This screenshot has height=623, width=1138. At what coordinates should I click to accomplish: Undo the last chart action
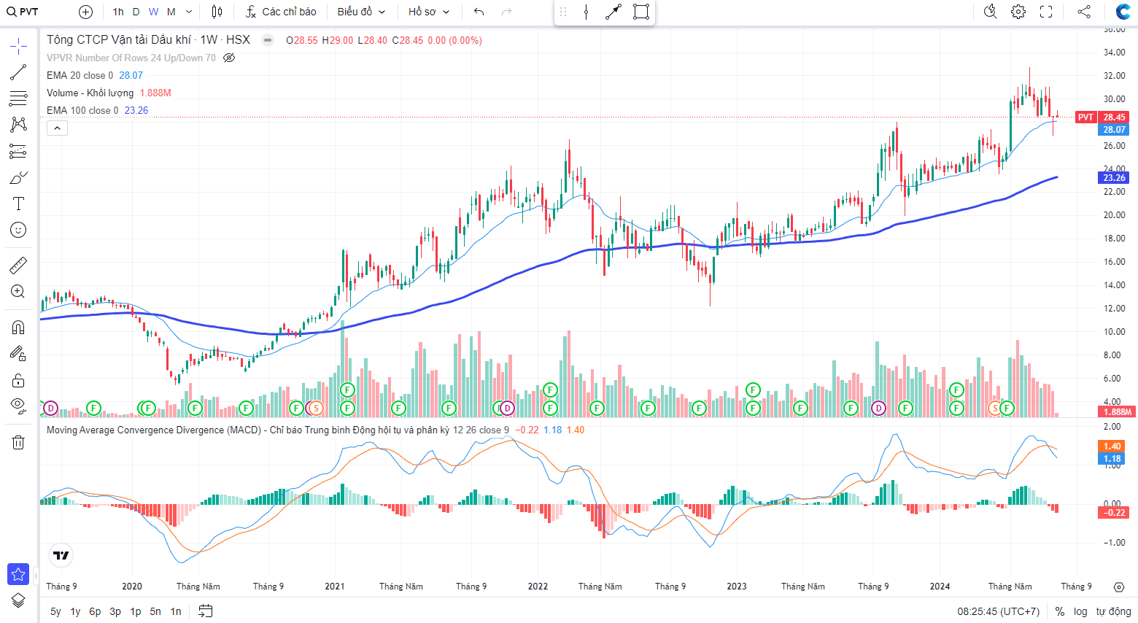coord(479,12)
